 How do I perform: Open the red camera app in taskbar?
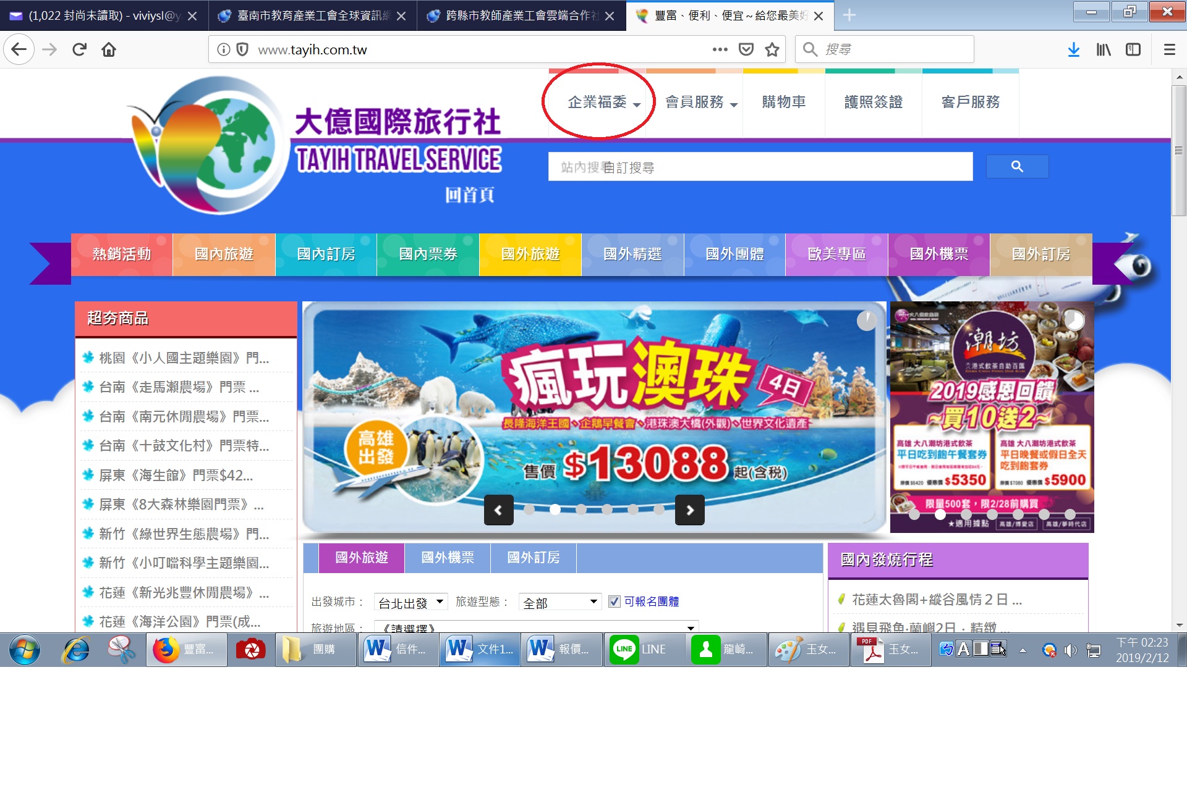(250, 650)
